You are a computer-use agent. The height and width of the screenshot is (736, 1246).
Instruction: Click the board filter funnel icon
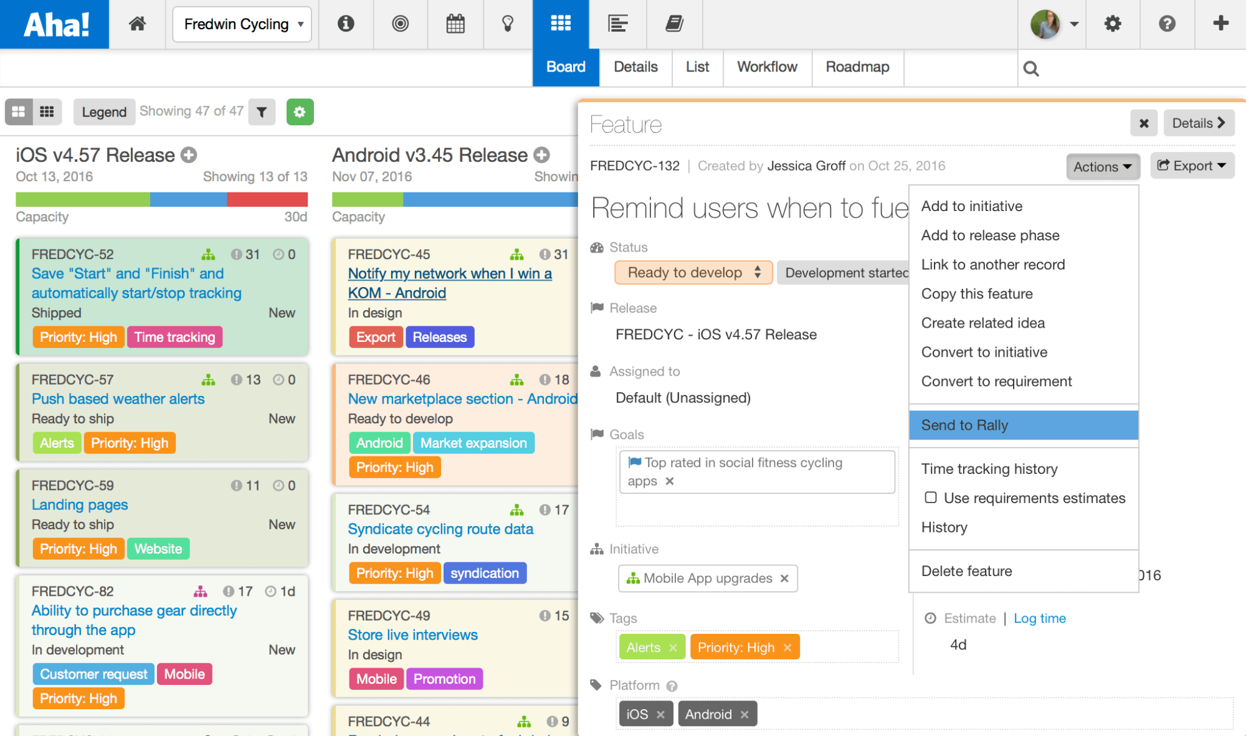[x=262, y=112]
